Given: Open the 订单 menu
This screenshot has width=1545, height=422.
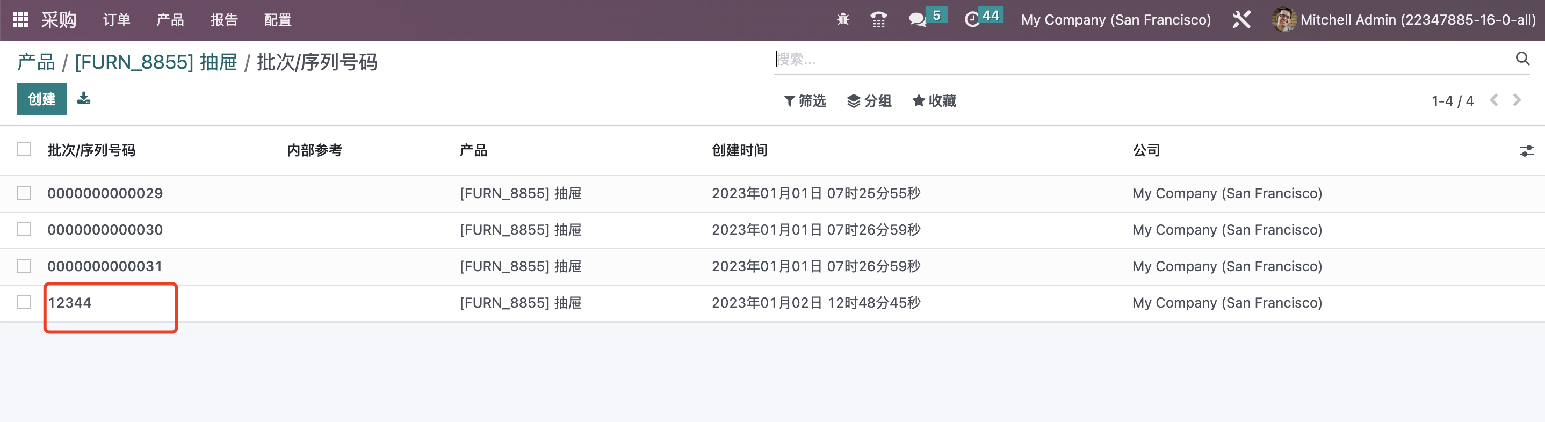Looking at the screenshot, I should 117,20.
